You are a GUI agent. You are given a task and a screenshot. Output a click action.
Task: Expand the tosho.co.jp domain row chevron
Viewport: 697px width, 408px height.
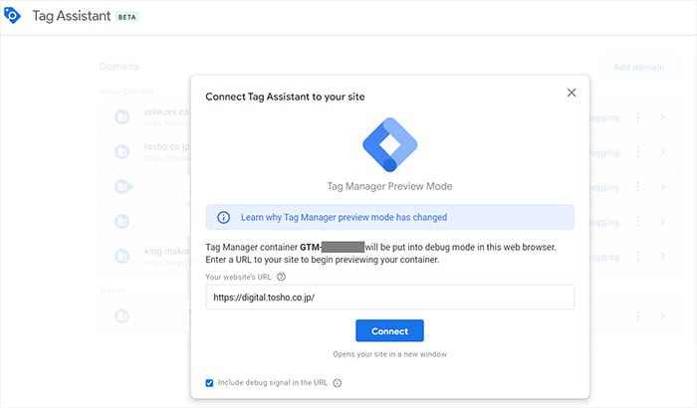[663, 152]
